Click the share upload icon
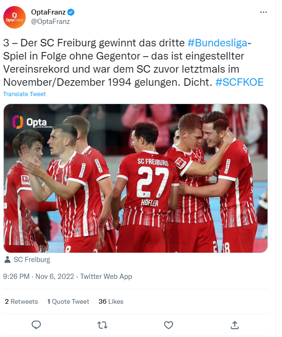This screenshot has height=337, width=282. pyautogui.click(x=235, y=325)
